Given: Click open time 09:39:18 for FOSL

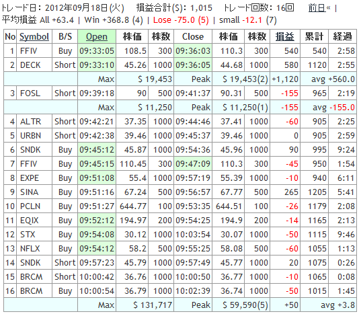Looking at the screenshot, I should point(97,93).
